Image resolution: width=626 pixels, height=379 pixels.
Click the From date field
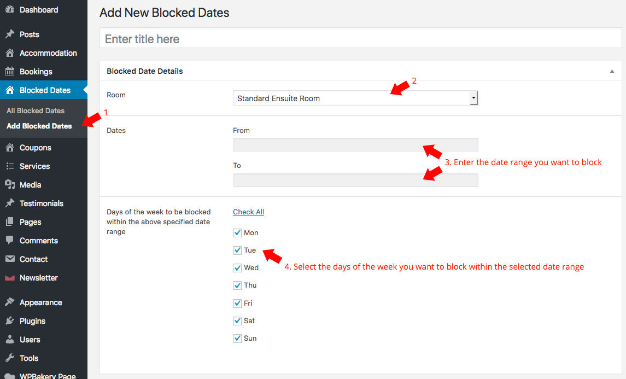(x=355, y=145)
